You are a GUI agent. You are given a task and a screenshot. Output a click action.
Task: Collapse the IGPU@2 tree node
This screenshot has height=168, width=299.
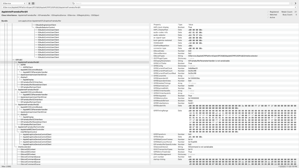pos(13,60)
